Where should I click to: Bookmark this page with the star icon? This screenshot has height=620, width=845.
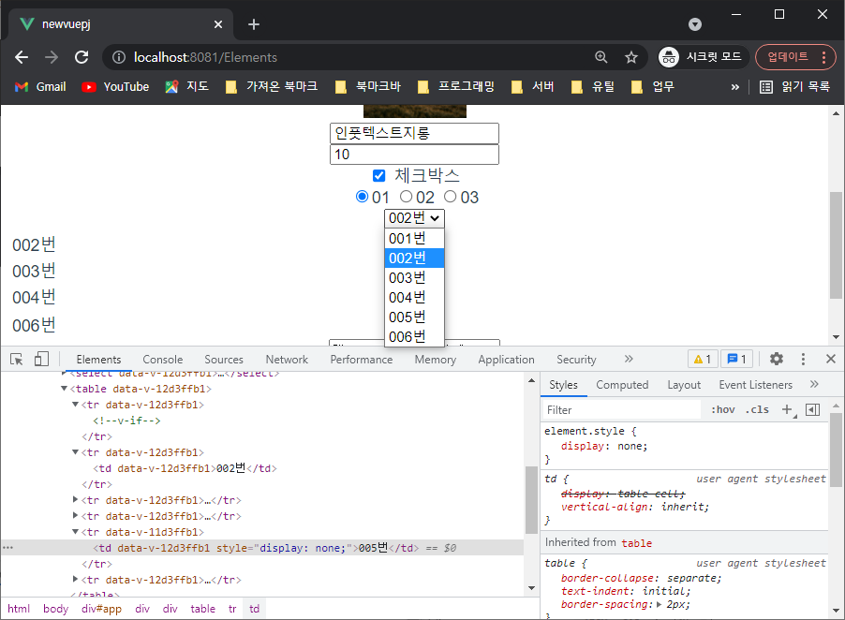pos(631,57)
